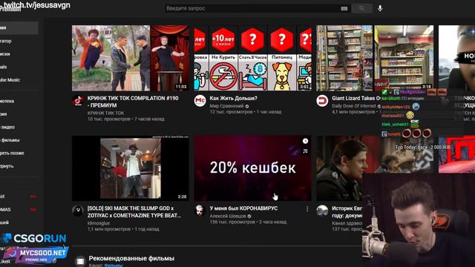The height and width of the screenshot is (267, 475).
Task: Click the magnifier search button
Action: pyautogui.click(x=361, y=8)
